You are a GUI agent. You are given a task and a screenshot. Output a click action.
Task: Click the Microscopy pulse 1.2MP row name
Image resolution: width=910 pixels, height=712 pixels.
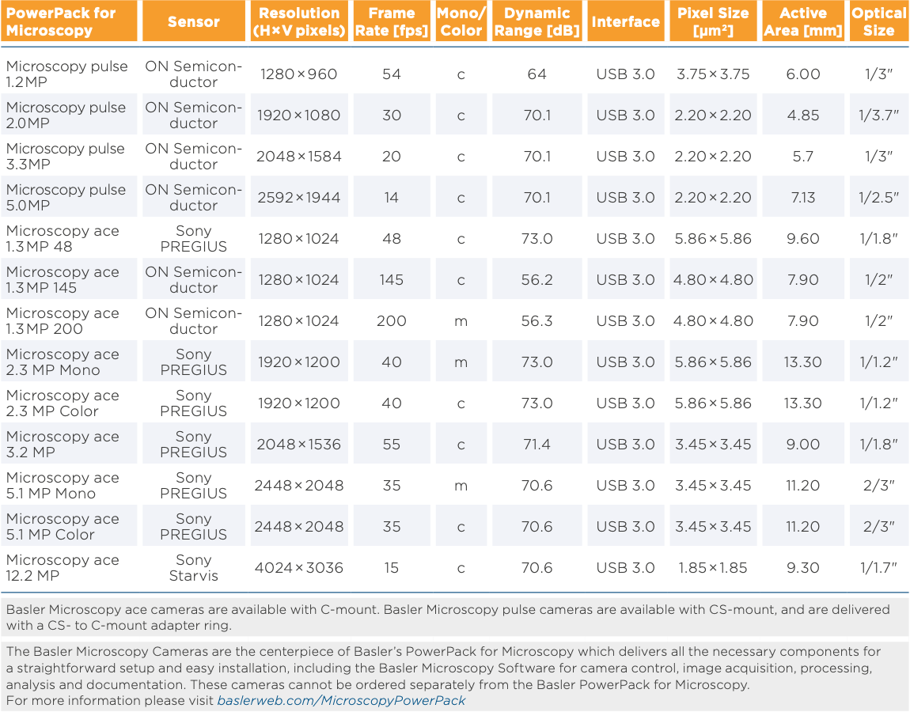tap(67, 74)
